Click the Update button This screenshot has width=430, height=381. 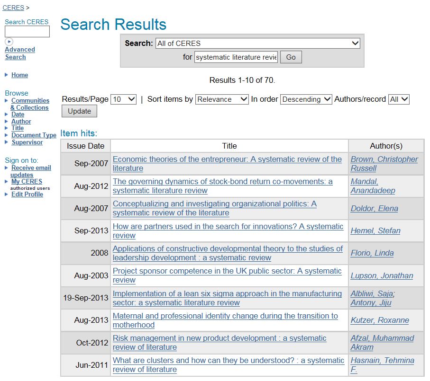[79, 111]
